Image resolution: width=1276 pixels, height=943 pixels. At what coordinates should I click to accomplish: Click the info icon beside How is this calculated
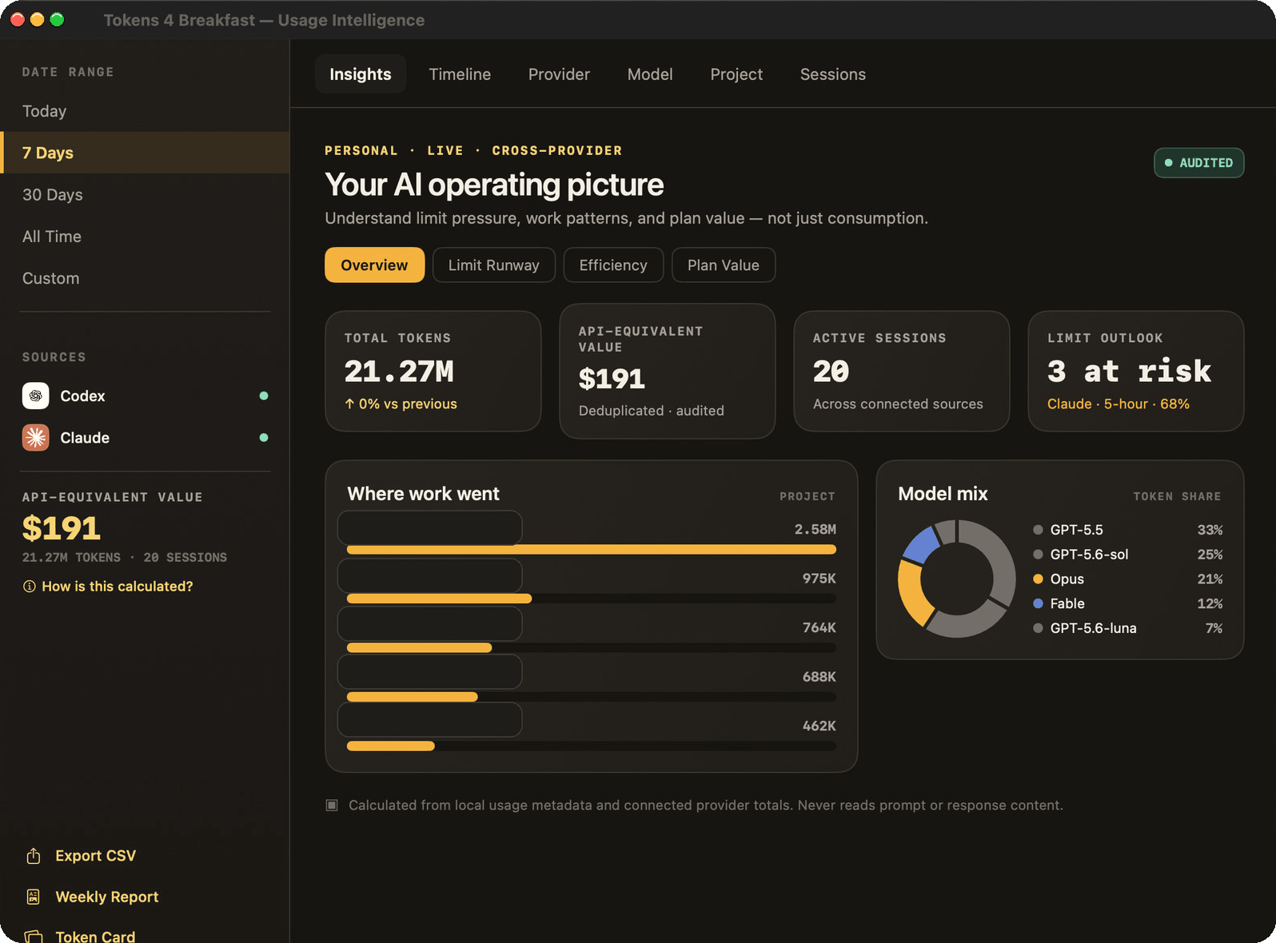click(x=30, y=587)
